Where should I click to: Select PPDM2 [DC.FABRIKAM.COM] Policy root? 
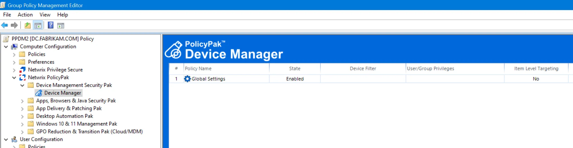click(x=53, y=39)
